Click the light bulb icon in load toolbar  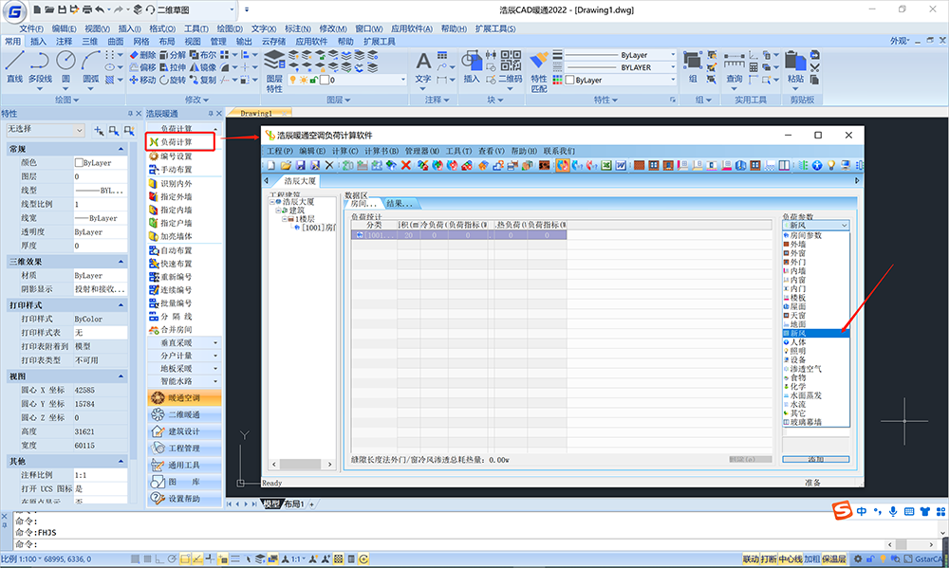[x=831, y=165]
